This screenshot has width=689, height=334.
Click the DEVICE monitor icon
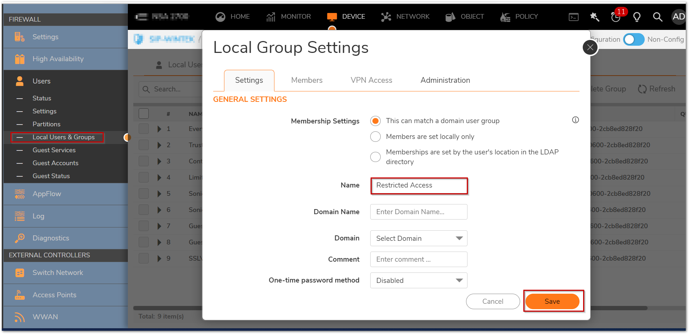pyautogui.click(x=332, y=17)
